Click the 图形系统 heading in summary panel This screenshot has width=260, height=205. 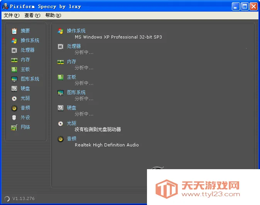coord(76,92)
